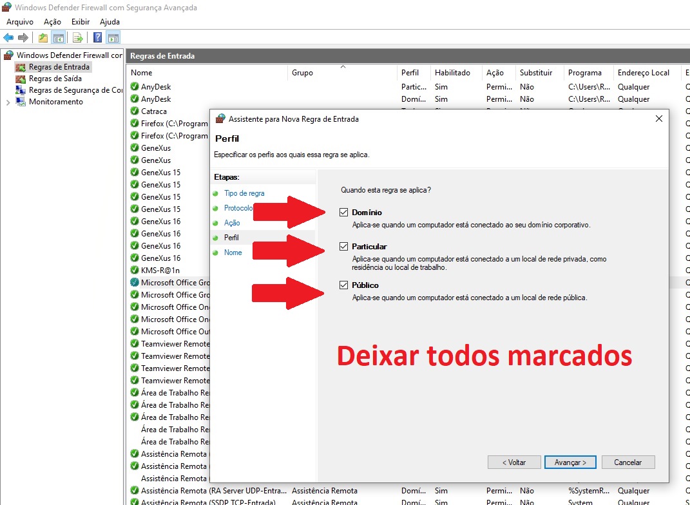This screenshot has height=505, width=690.
Task: Select the Catraca rule row
Action: (x=153, y=111)
